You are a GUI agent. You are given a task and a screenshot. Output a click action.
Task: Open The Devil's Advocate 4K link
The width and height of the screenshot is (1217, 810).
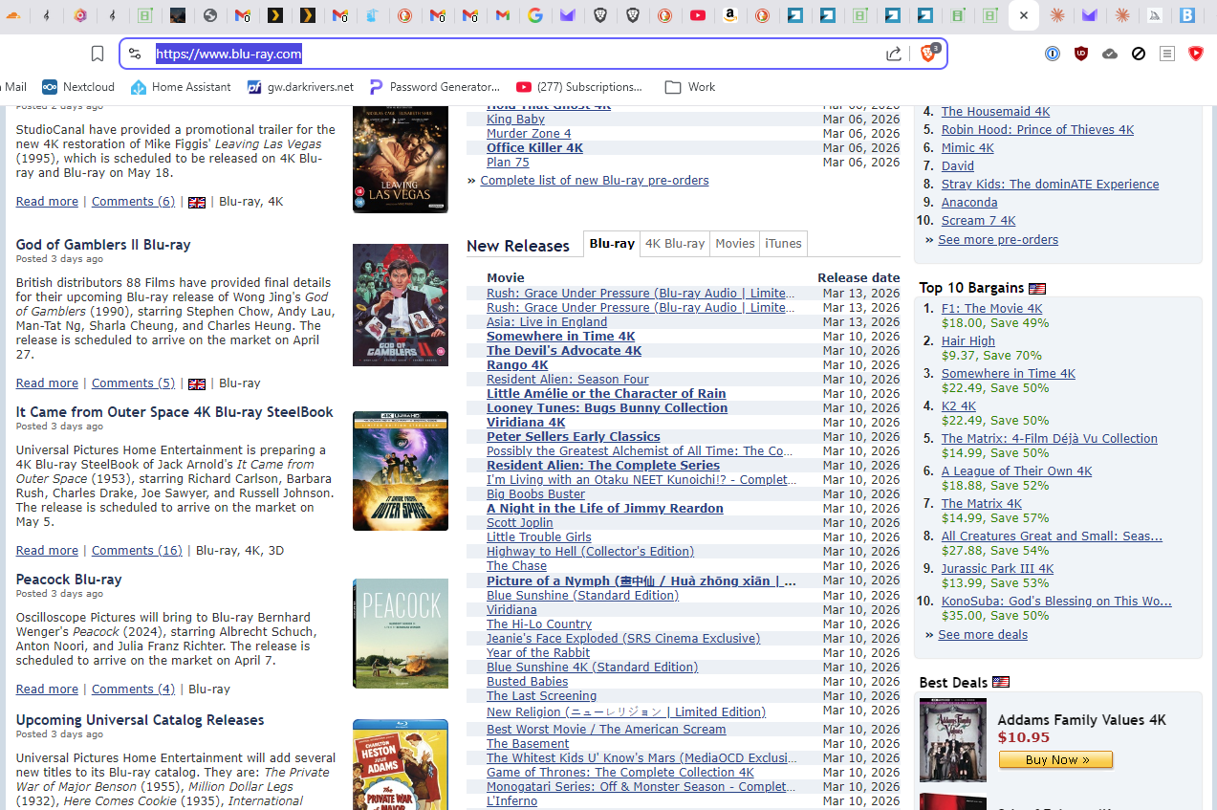tap(564, 351)
